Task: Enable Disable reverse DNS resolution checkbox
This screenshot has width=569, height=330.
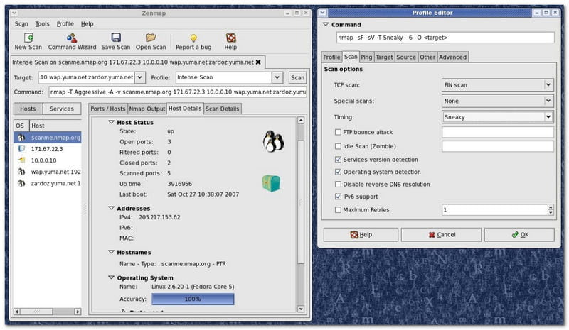Action: point(338,185)
